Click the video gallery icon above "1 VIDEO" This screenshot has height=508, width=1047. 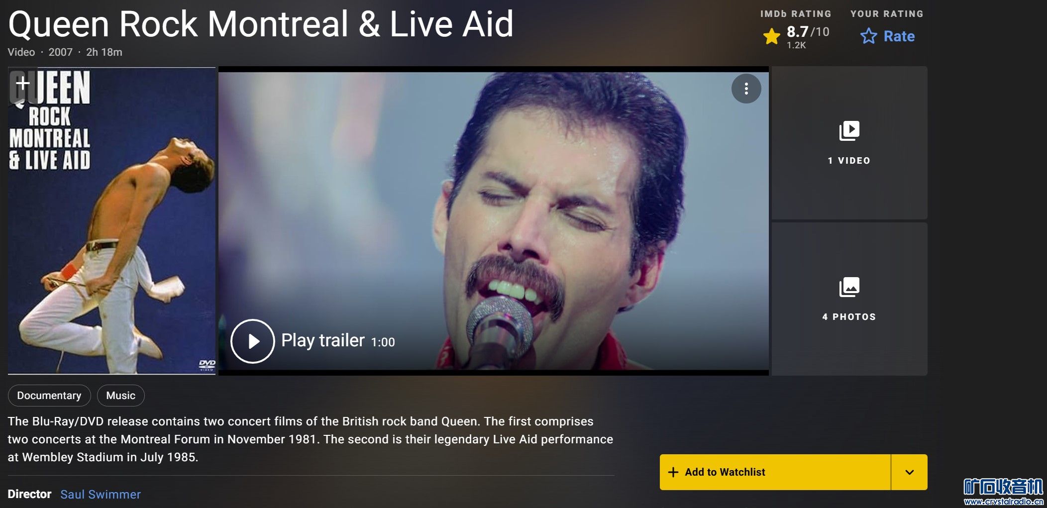849,131
